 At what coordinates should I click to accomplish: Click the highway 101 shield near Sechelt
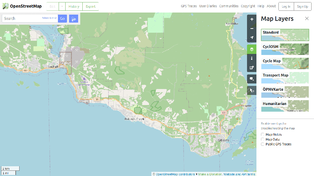[25, 71]
